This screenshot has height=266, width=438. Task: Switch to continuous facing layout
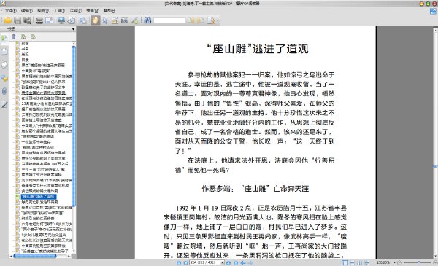[366, 262]
